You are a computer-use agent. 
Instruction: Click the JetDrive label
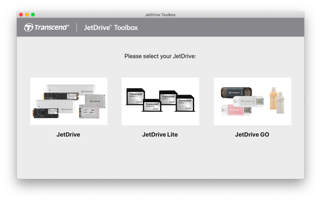click(68, 134)
